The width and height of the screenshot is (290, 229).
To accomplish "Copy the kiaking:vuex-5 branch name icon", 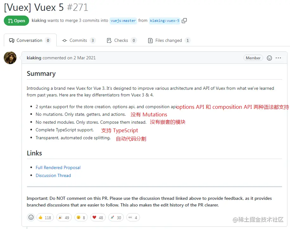I will pos(184,21).
